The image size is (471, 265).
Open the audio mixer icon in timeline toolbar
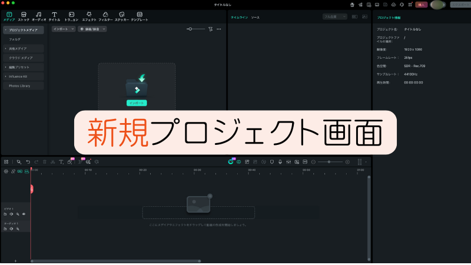[x=288, y=161]
